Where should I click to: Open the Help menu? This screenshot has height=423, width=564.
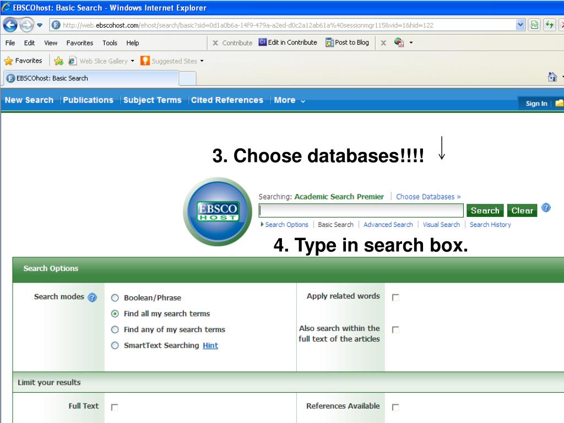coord(132,43)
